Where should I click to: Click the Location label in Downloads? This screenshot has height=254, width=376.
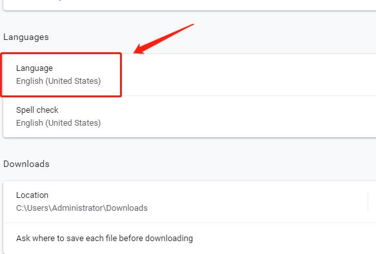(32, 195)
